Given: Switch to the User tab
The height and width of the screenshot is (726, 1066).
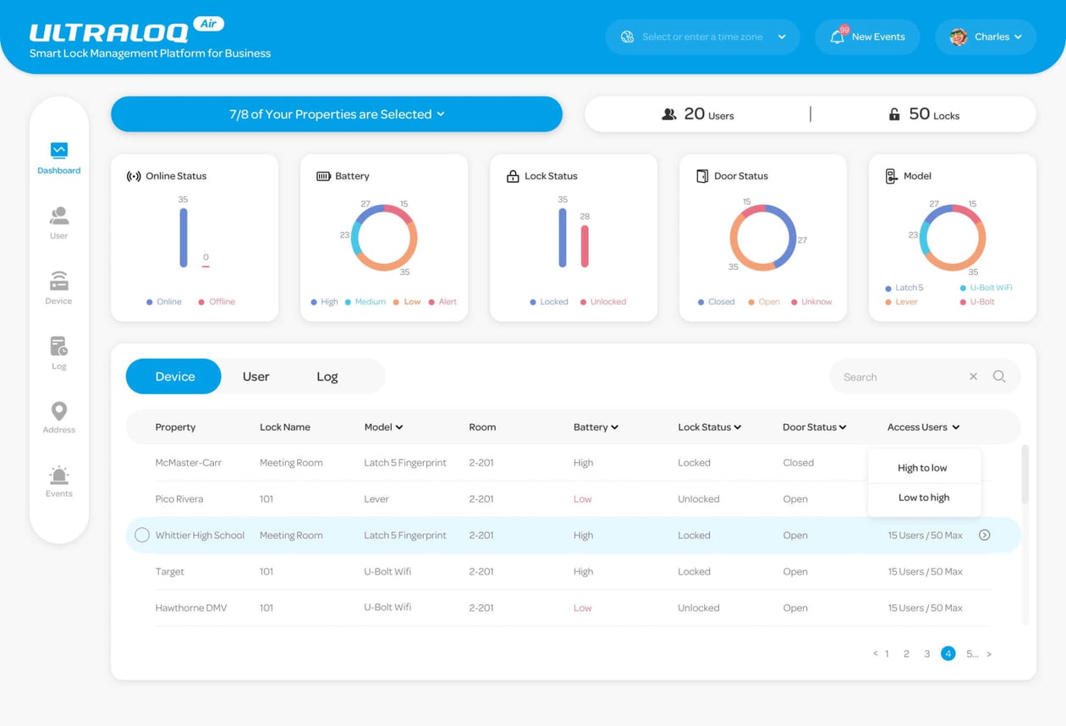Looking at the screenshot, I should [x=256, y=377].
